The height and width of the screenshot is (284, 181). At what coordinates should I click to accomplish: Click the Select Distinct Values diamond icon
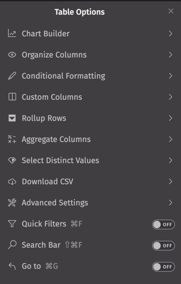click(x=12, y=161)
